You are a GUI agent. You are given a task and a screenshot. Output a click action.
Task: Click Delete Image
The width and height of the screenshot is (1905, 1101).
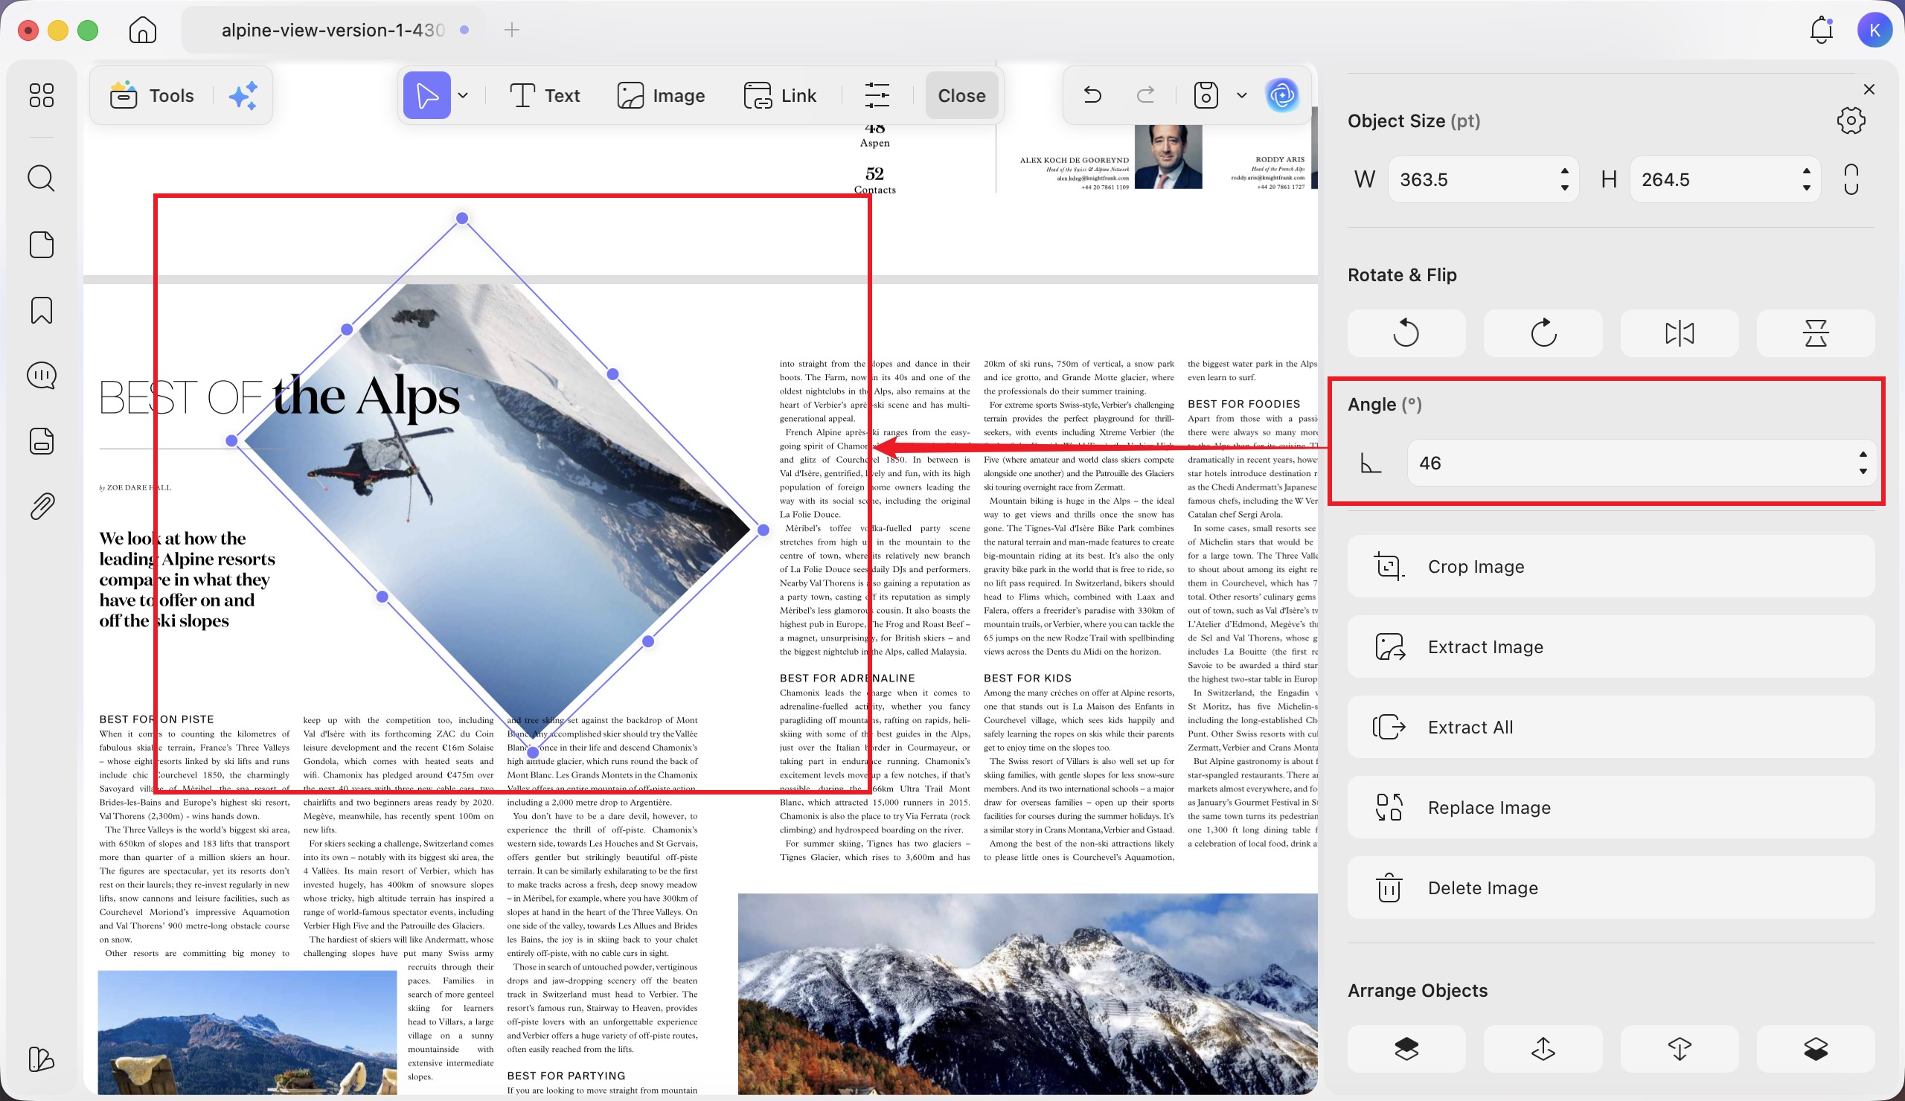[x=1611, y=888]
